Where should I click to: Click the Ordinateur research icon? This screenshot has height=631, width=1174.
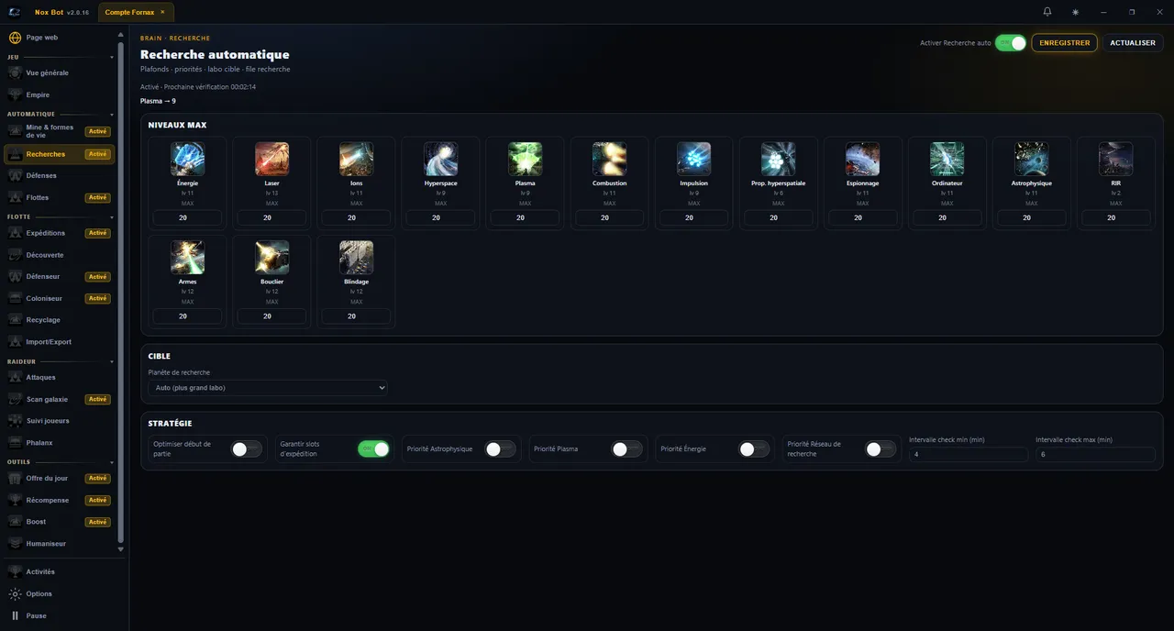[x=947, y=159]
